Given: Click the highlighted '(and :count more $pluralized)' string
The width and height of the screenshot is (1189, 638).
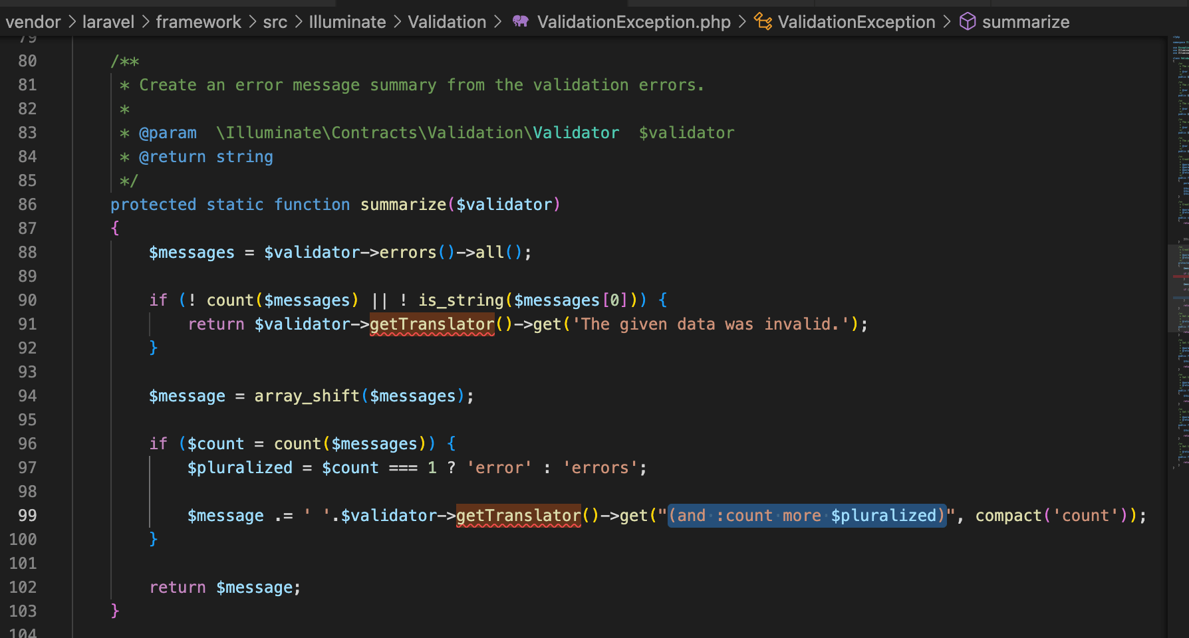Looking at the screenshot, I should tap(807, 516).
